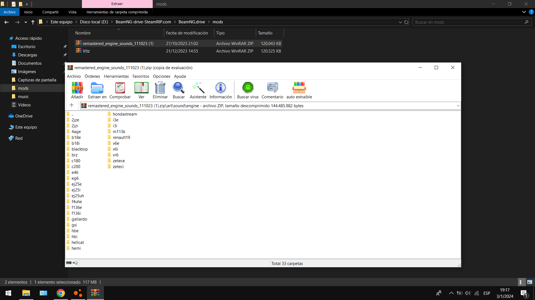Open the Información icon in the toolbar
Screen dimensions: 535x300
point(220,90)
